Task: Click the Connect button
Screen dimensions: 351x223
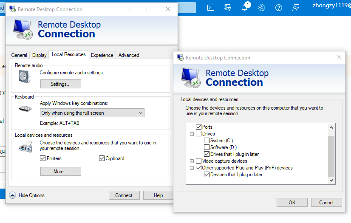Action: tap(124, 195)
